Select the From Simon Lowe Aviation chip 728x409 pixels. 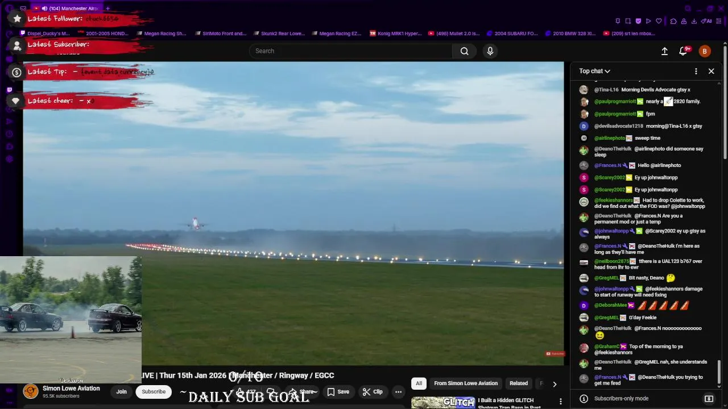tap(466, 383)
